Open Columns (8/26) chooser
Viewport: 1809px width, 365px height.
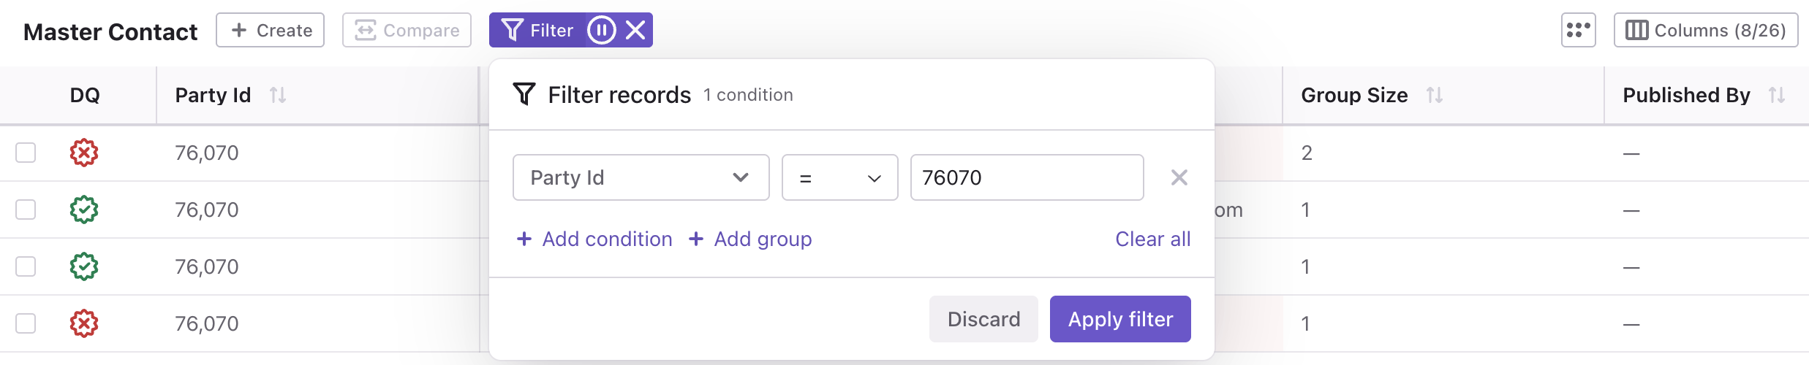pyautogui.click(x=1706, y=30)
